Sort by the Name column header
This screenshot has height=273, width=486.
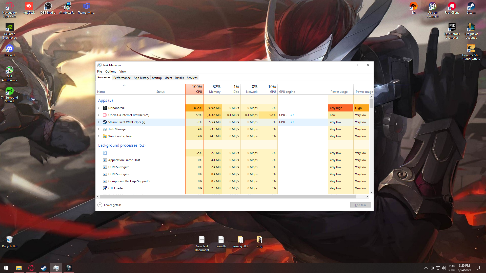tap(125, 89)
